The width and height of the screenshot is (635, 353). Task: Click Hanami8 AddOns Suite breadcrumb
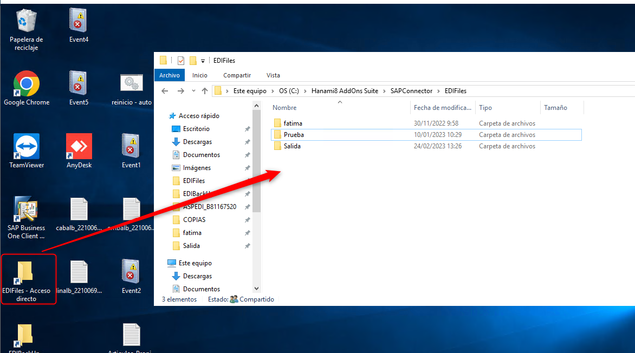[x=345, y=91]
